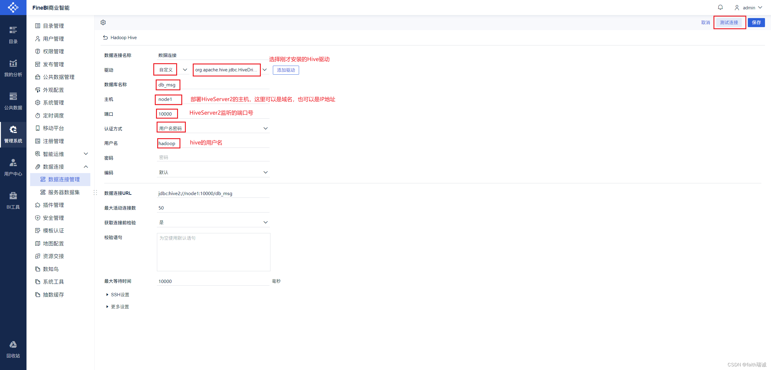Open 服务器数据集 menu item

coord(64,192)
